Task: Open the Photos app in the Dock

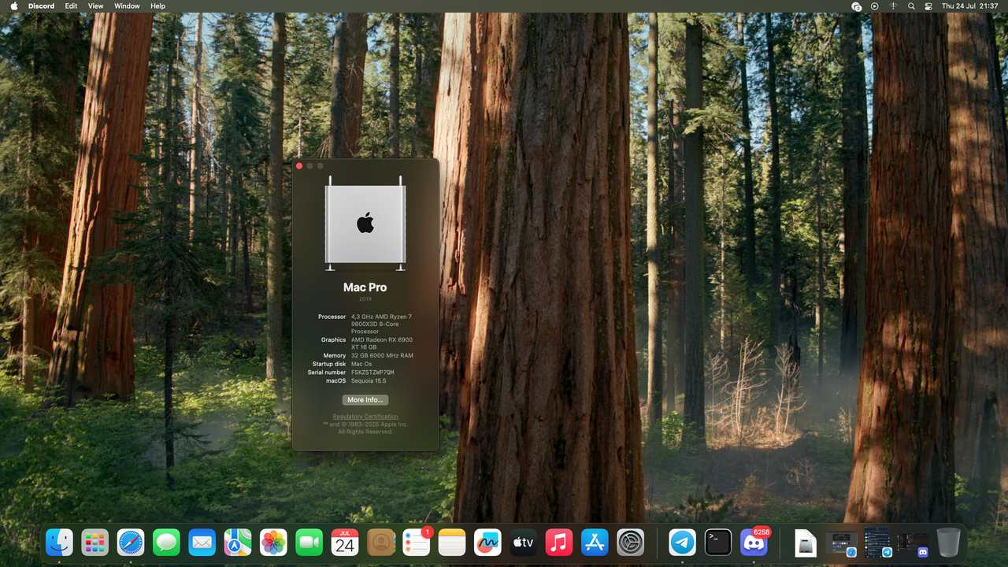Action: pyautogui.click(x=273, y=543)
